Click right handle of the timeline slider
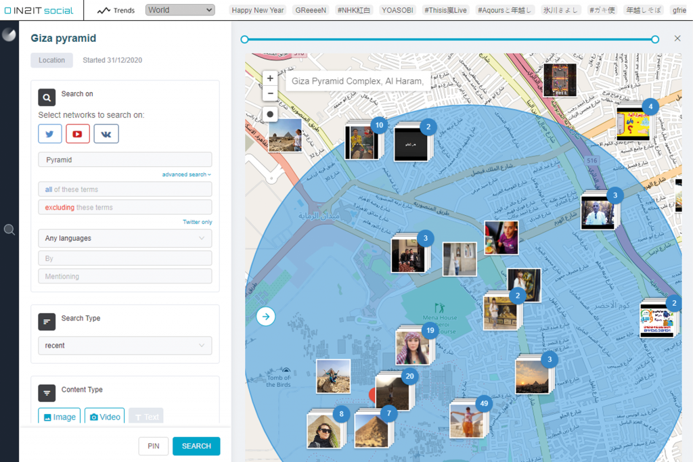Image resolution: width=693 pixels, height=462 pixels. (x=655, y=39)
